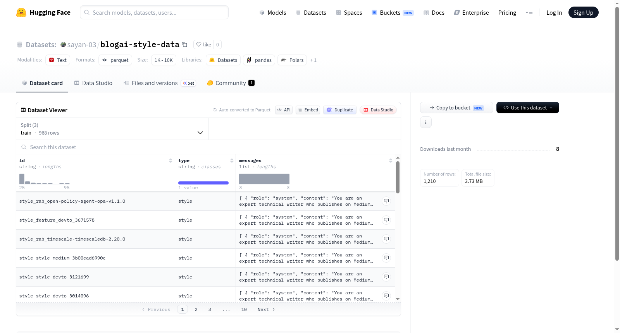
Task: Click the blogai-style-data dataset title
Action: tap(140, 44)
